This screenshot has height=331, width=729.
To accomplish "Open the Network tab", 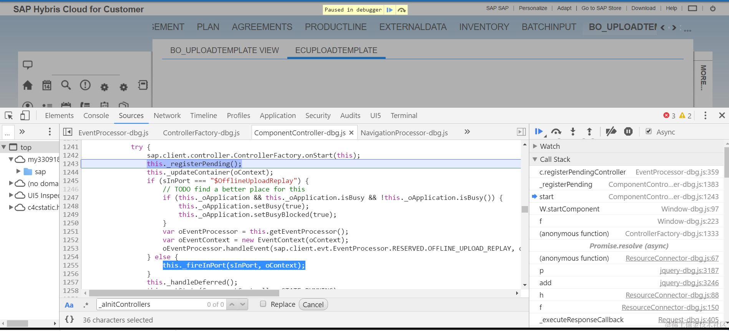I will click(x=167, y=116).
